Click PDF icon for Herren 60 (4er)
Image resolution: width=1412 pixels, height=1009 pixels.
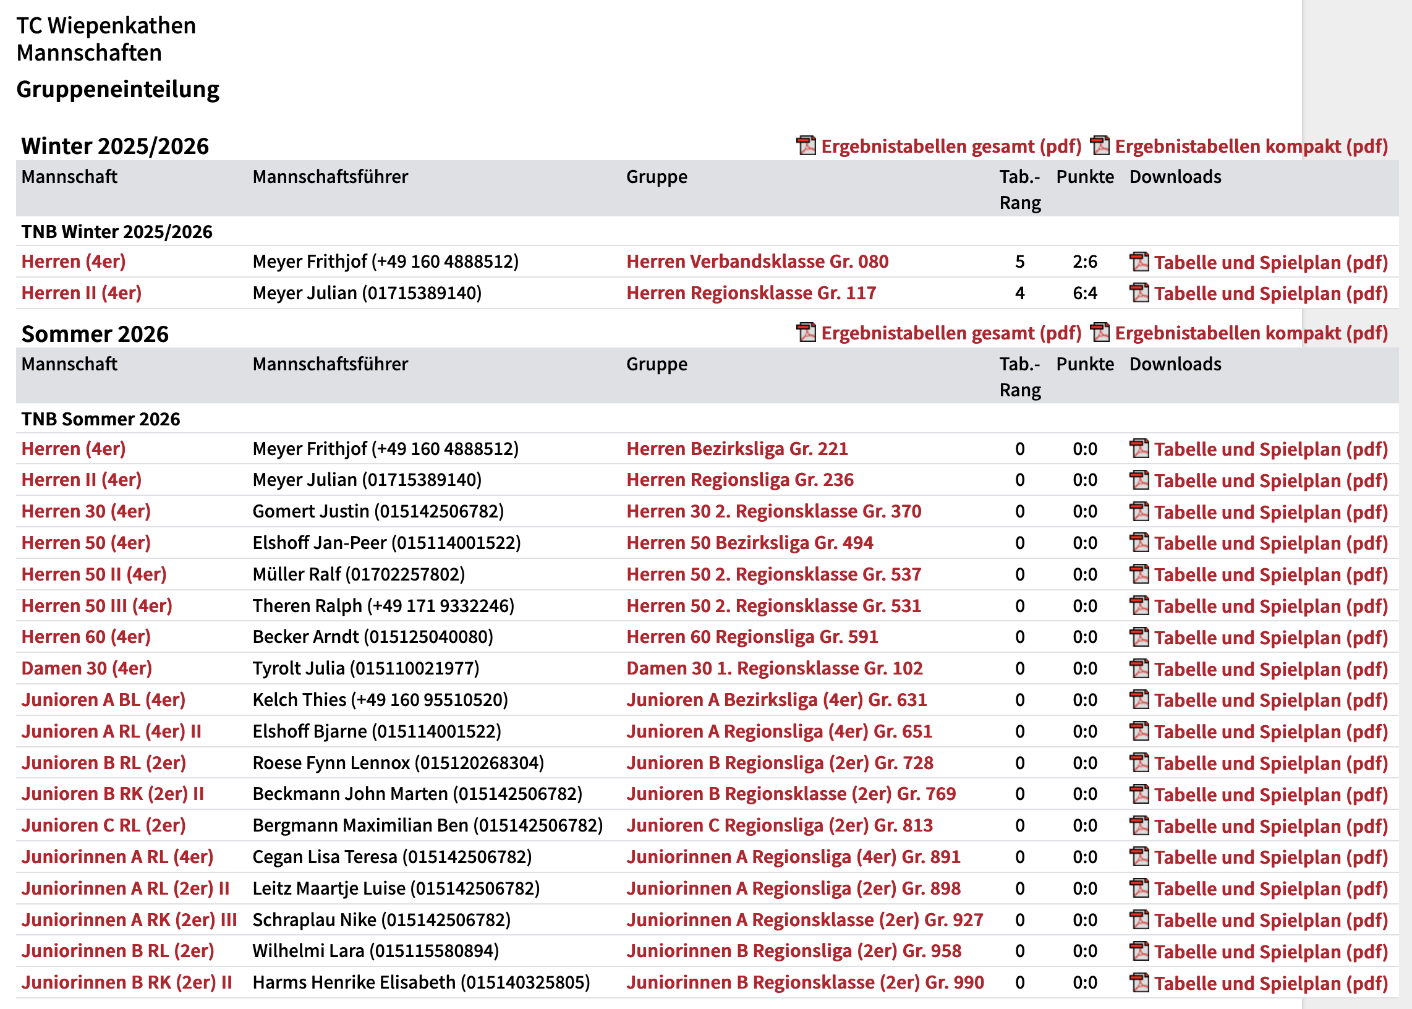(1141, 637)
